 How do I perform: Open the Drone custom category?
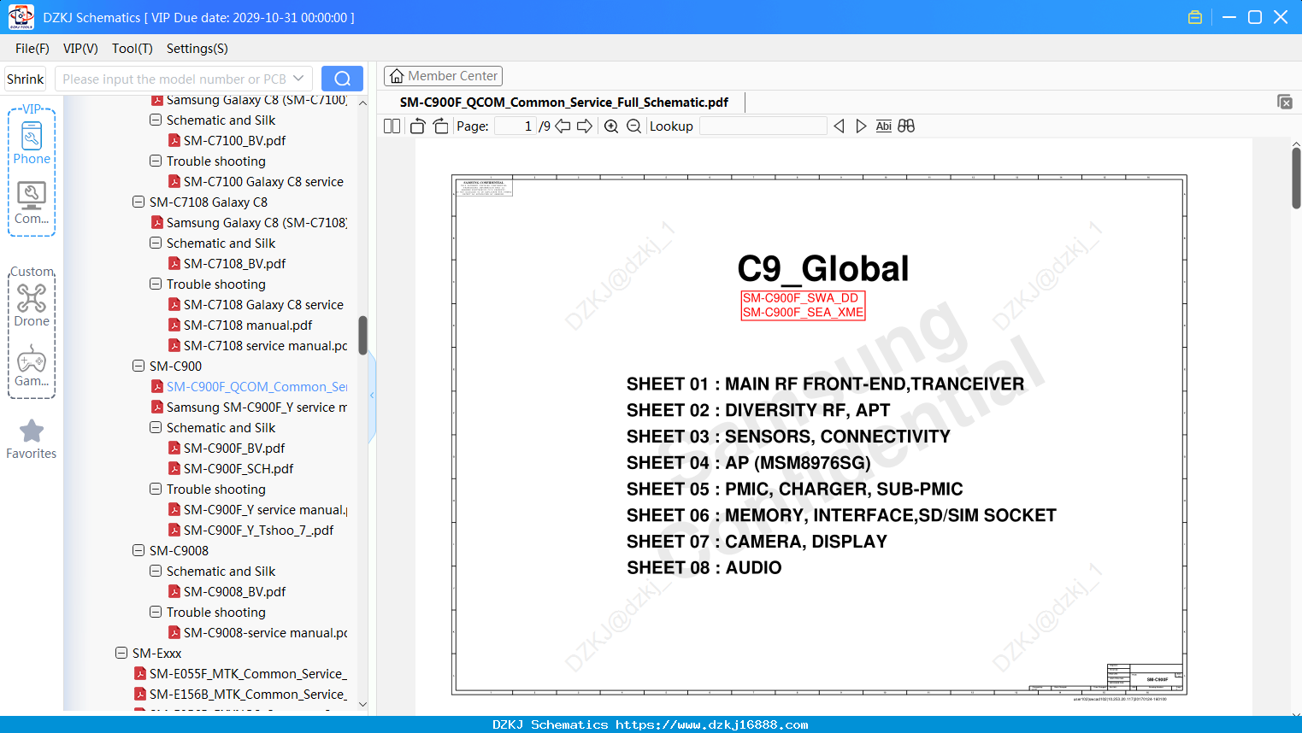point(32,305)
